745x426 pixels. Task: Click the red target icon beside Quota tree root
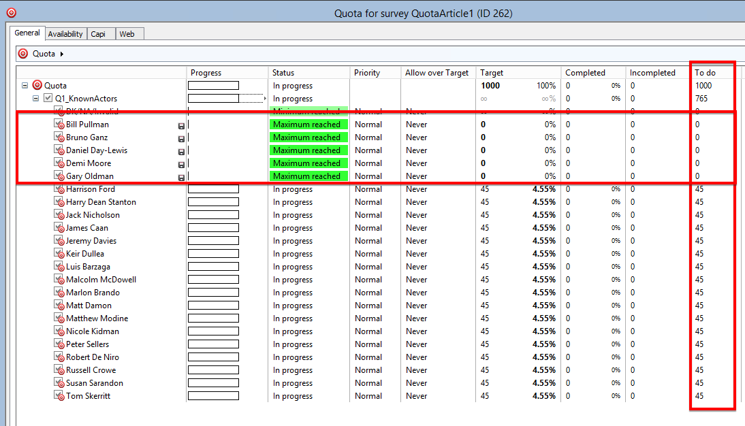click(37, 85)
